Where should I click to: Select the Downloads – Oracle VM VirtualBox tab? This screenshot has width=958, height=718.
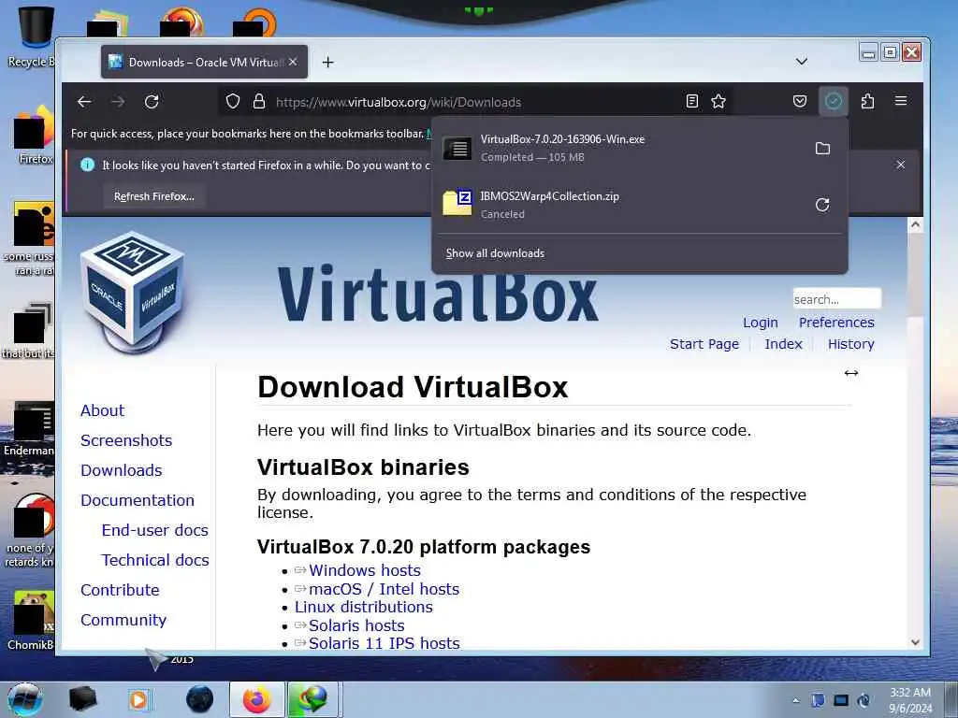(204, 62)
